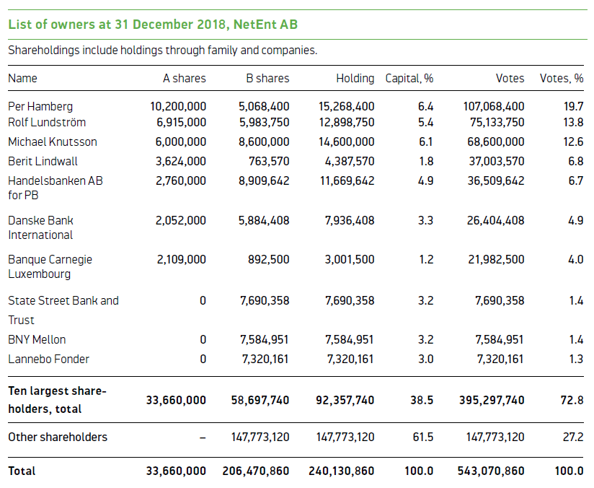
Task: Click the 'Name' column header
Action: 23,78
